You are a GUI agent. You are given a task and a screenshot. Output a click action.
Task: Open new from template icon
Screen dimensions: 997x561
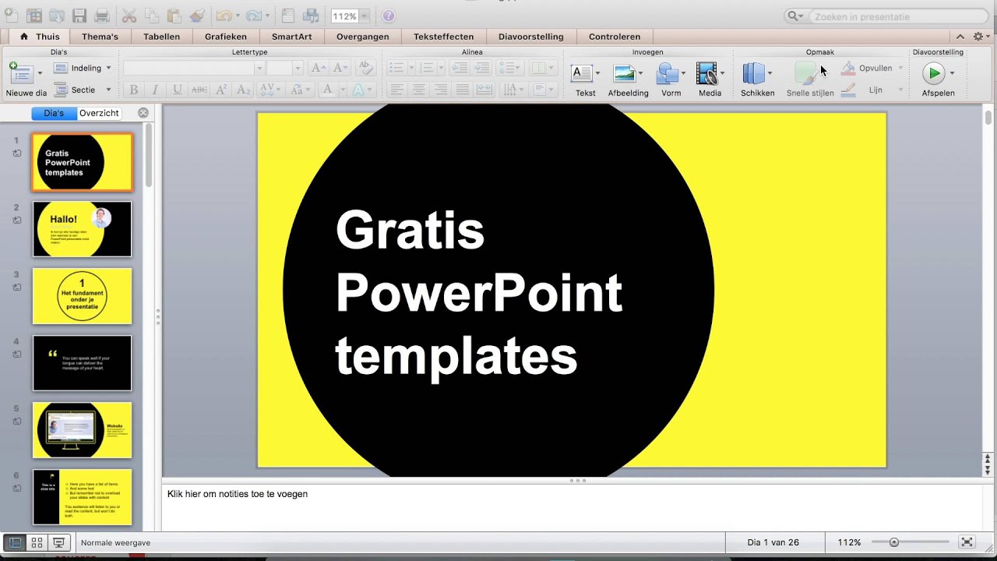point(33,16)
